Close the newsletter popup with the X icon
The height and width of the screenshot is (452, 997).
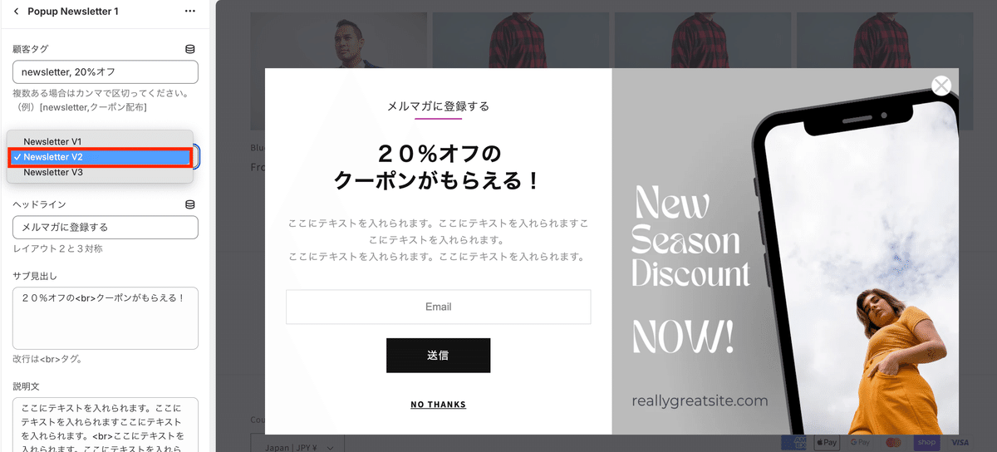tap(941, 85)
